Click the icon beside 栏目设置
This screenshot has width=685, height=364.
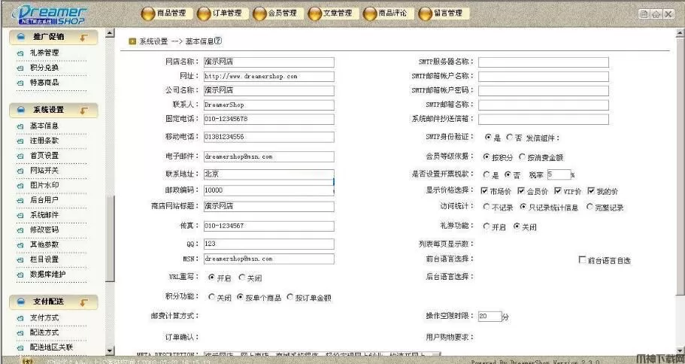(x=20, y=260)
